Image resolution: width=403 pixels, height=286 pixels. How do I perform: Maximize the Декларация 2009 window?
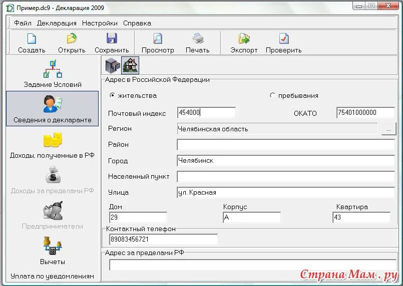371,5
